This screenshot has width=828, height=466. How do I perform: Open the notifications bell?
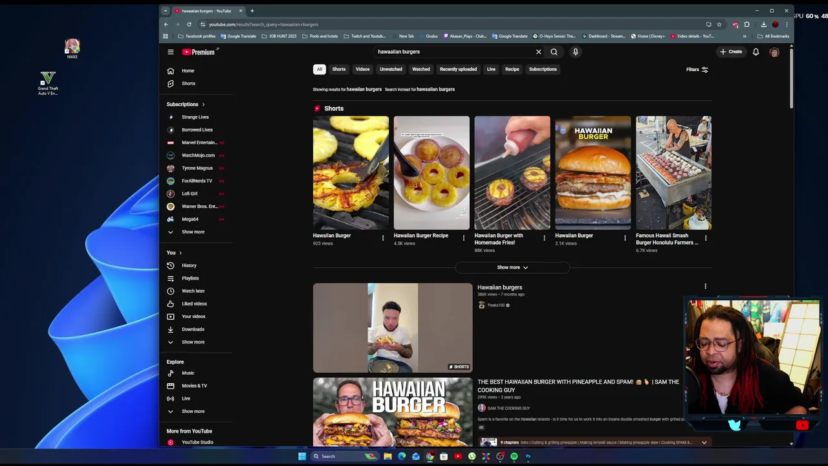tap(756, 52)
